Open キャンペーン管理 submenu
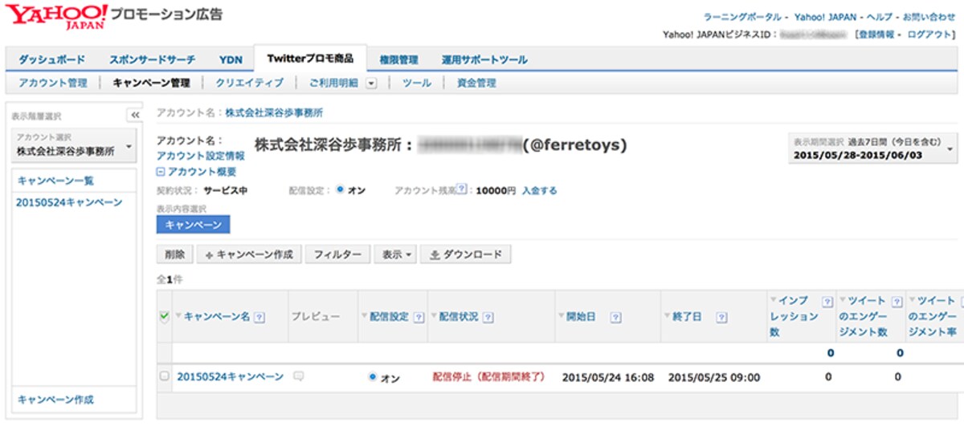The image size is (964, 431). point(152,83)
